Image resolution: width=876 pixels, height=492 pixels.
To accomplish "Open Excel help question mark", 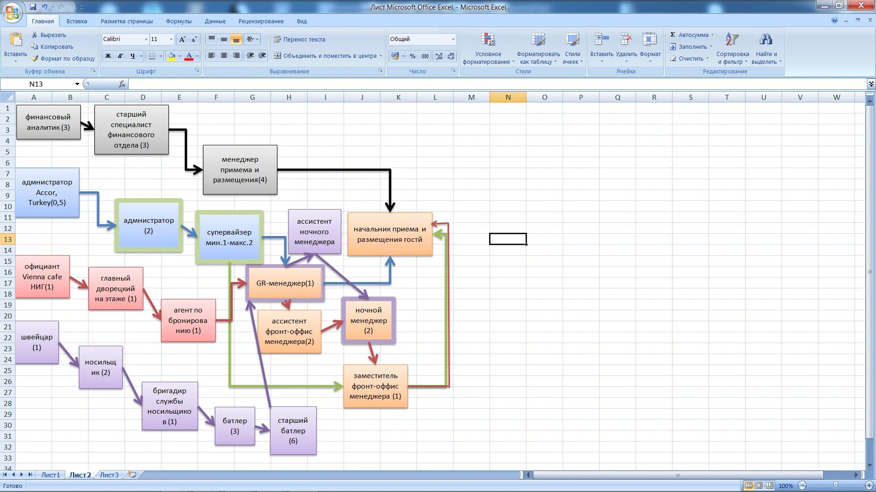I will coord(834,20).
